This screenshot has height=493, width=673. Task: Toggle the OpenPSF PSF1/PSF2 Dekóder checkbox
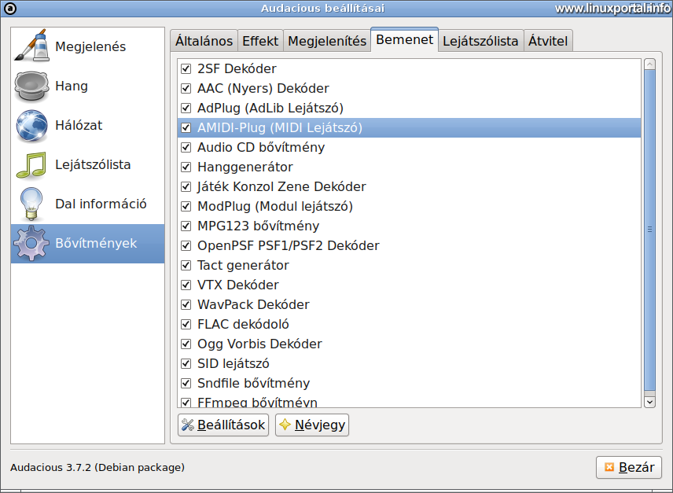coord(186,246)
